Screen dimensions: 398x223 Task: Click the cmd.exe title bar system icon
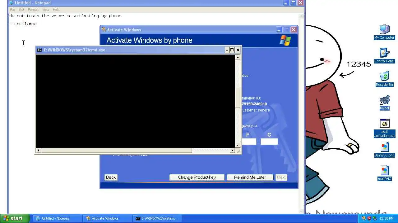point(39,50)
